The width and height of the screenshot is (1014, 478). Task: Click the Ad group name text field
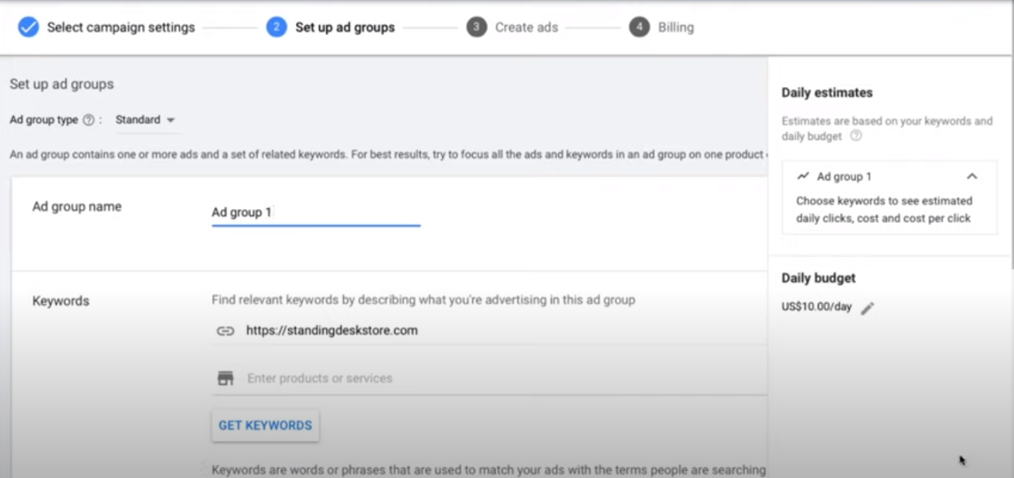(x=315, y=212)
